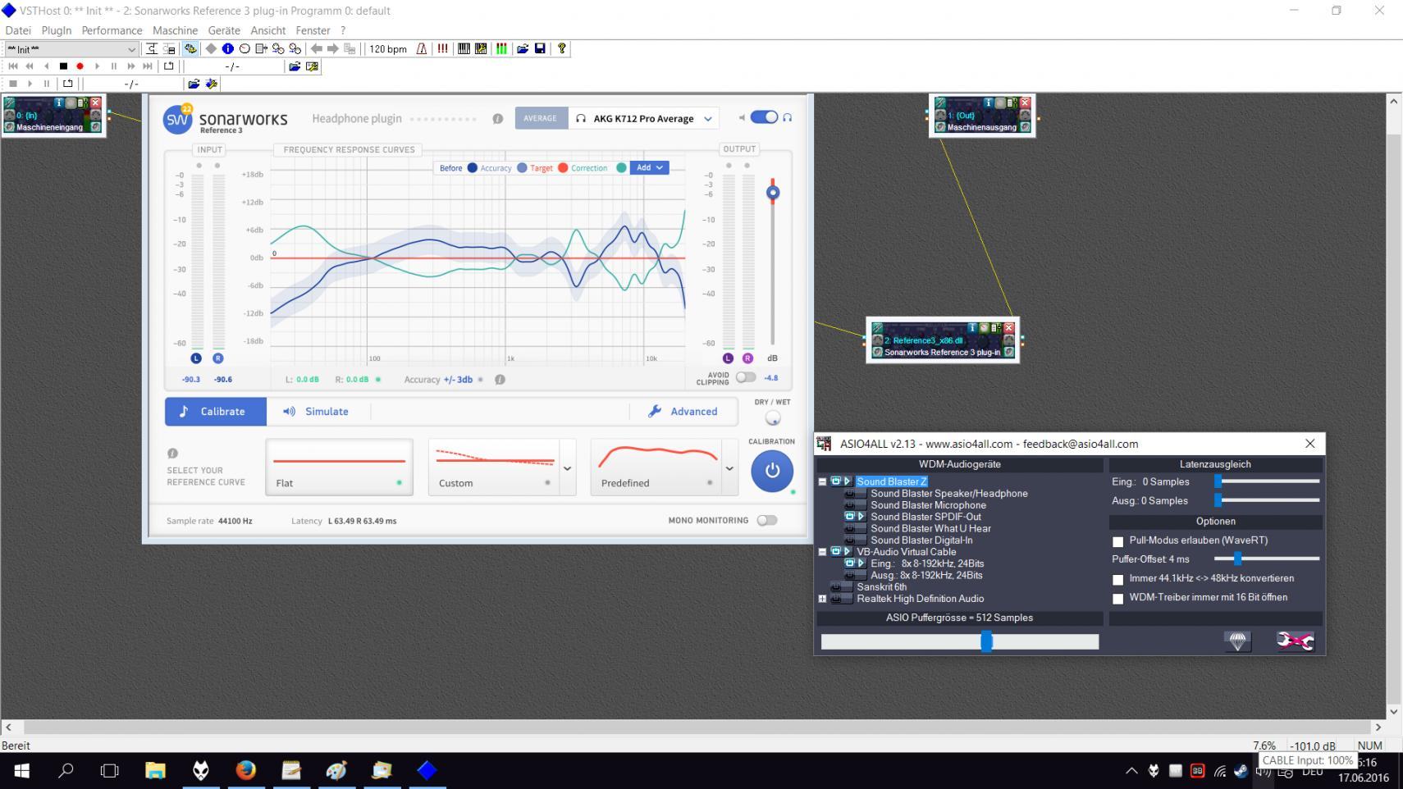
Task: Click the headphone icon right of output switch
Action: coord(788,118)
